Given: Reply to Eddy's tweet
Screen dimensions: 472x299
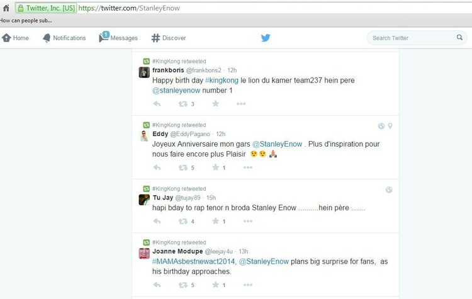Looking at the screenshot, I should pos(157,167).
